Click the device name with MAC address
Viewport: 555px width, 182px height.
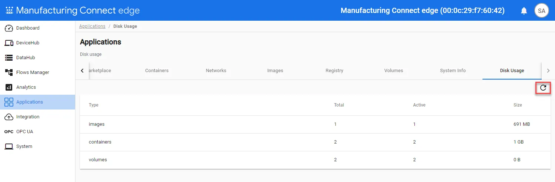423,11
